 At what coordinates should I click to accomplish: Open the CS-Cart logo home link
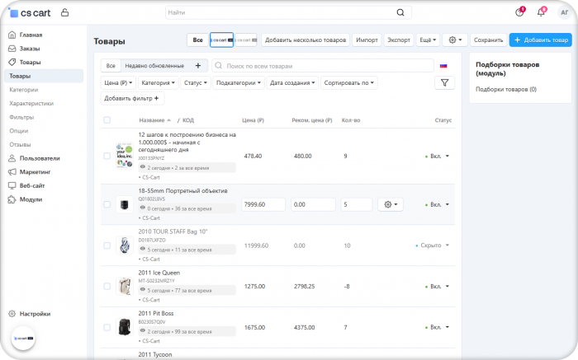pyautogui.click(x=30, y=13)
